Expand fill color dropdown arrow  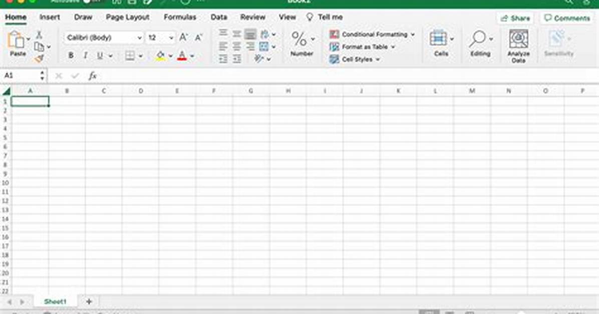coord(170,56)
